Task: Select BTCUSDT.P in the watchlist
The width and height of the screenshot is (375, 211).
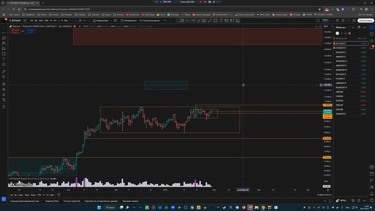Action: [x=350, y=43]
